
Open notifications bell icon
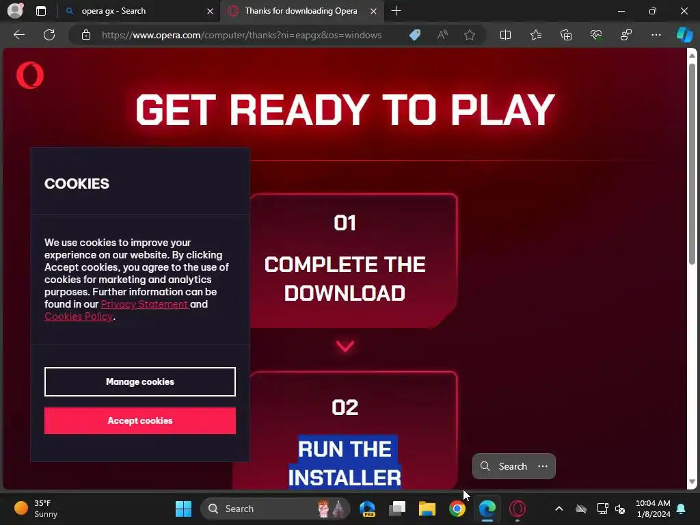point(682,509)
